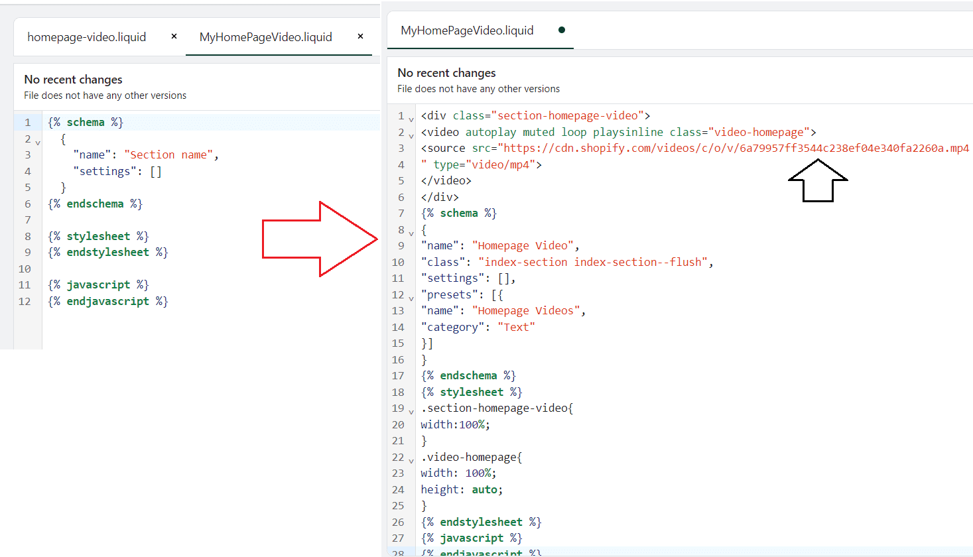Click the '"presets": [{' line
The image size is (973, 557).
tap(462, 294)
